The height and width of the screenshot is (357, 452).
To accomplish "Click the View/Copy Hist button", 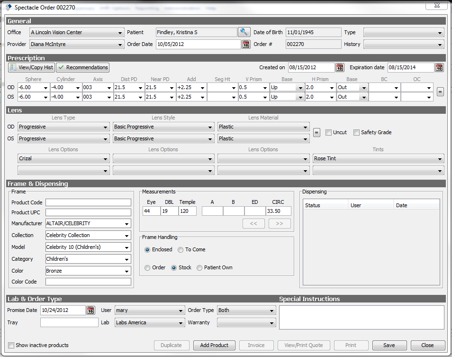I will click(31, 67).
